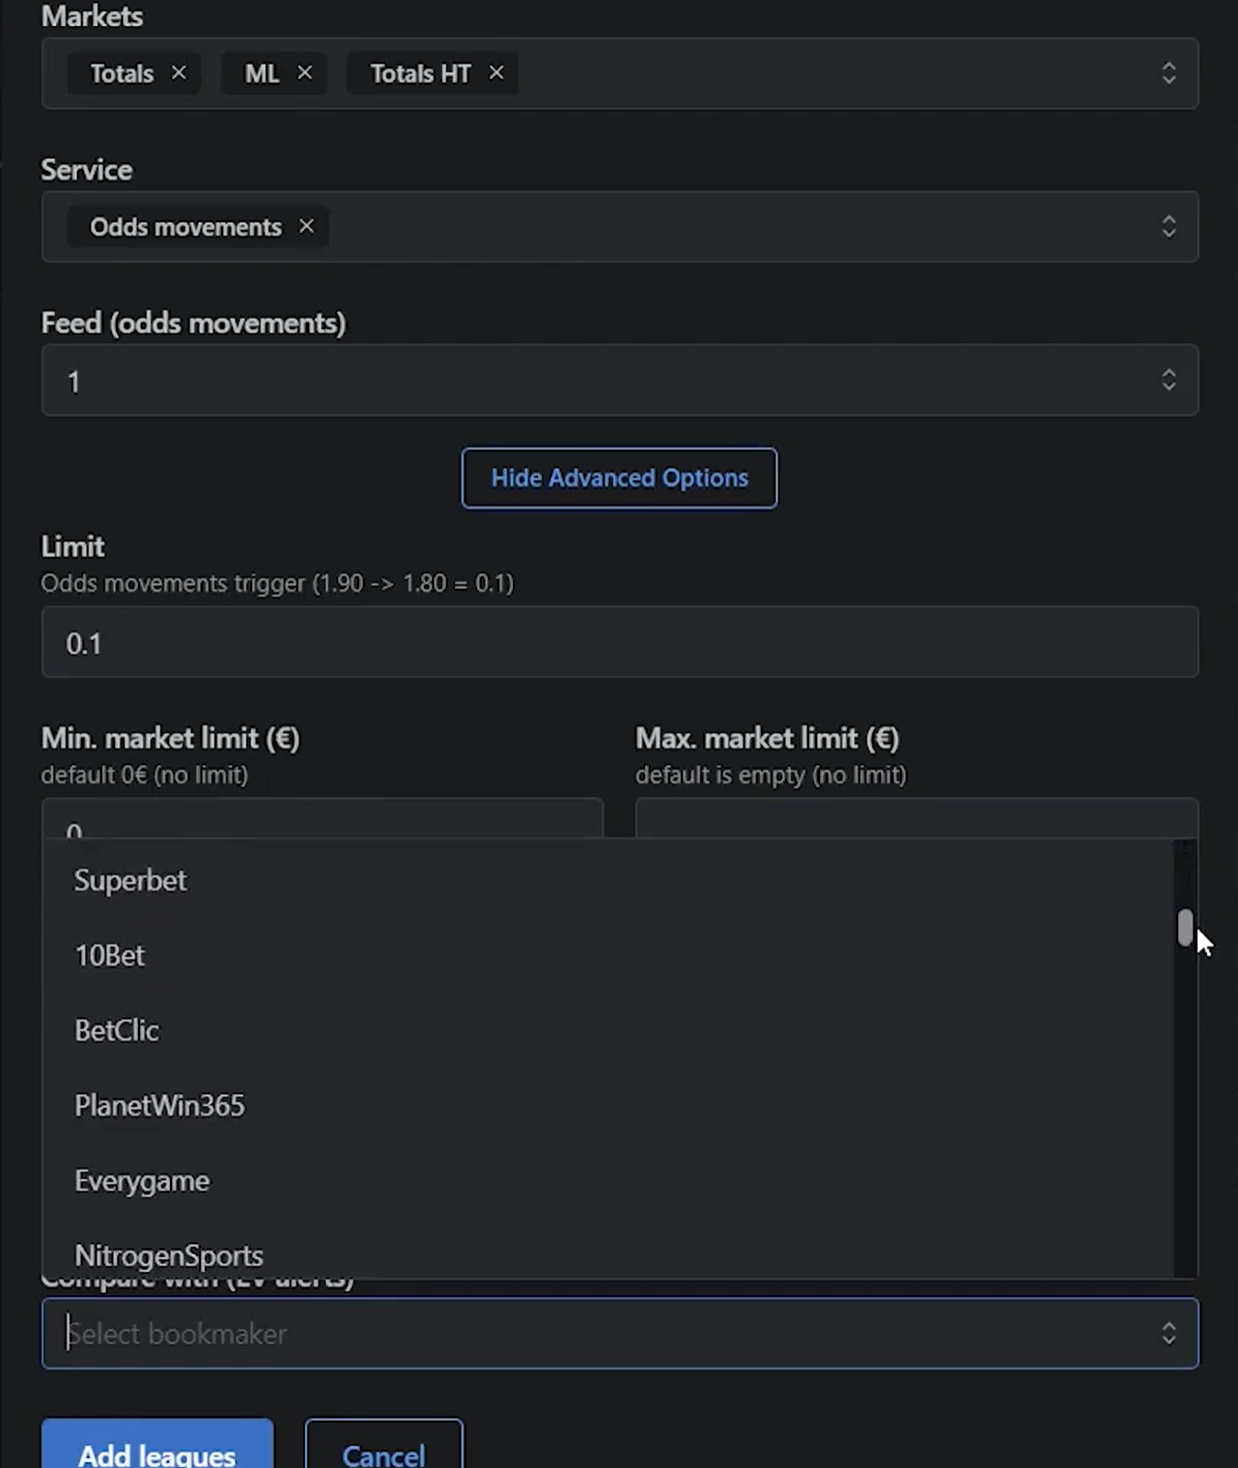Click the Totals HT tag label

tap(421, 73)
